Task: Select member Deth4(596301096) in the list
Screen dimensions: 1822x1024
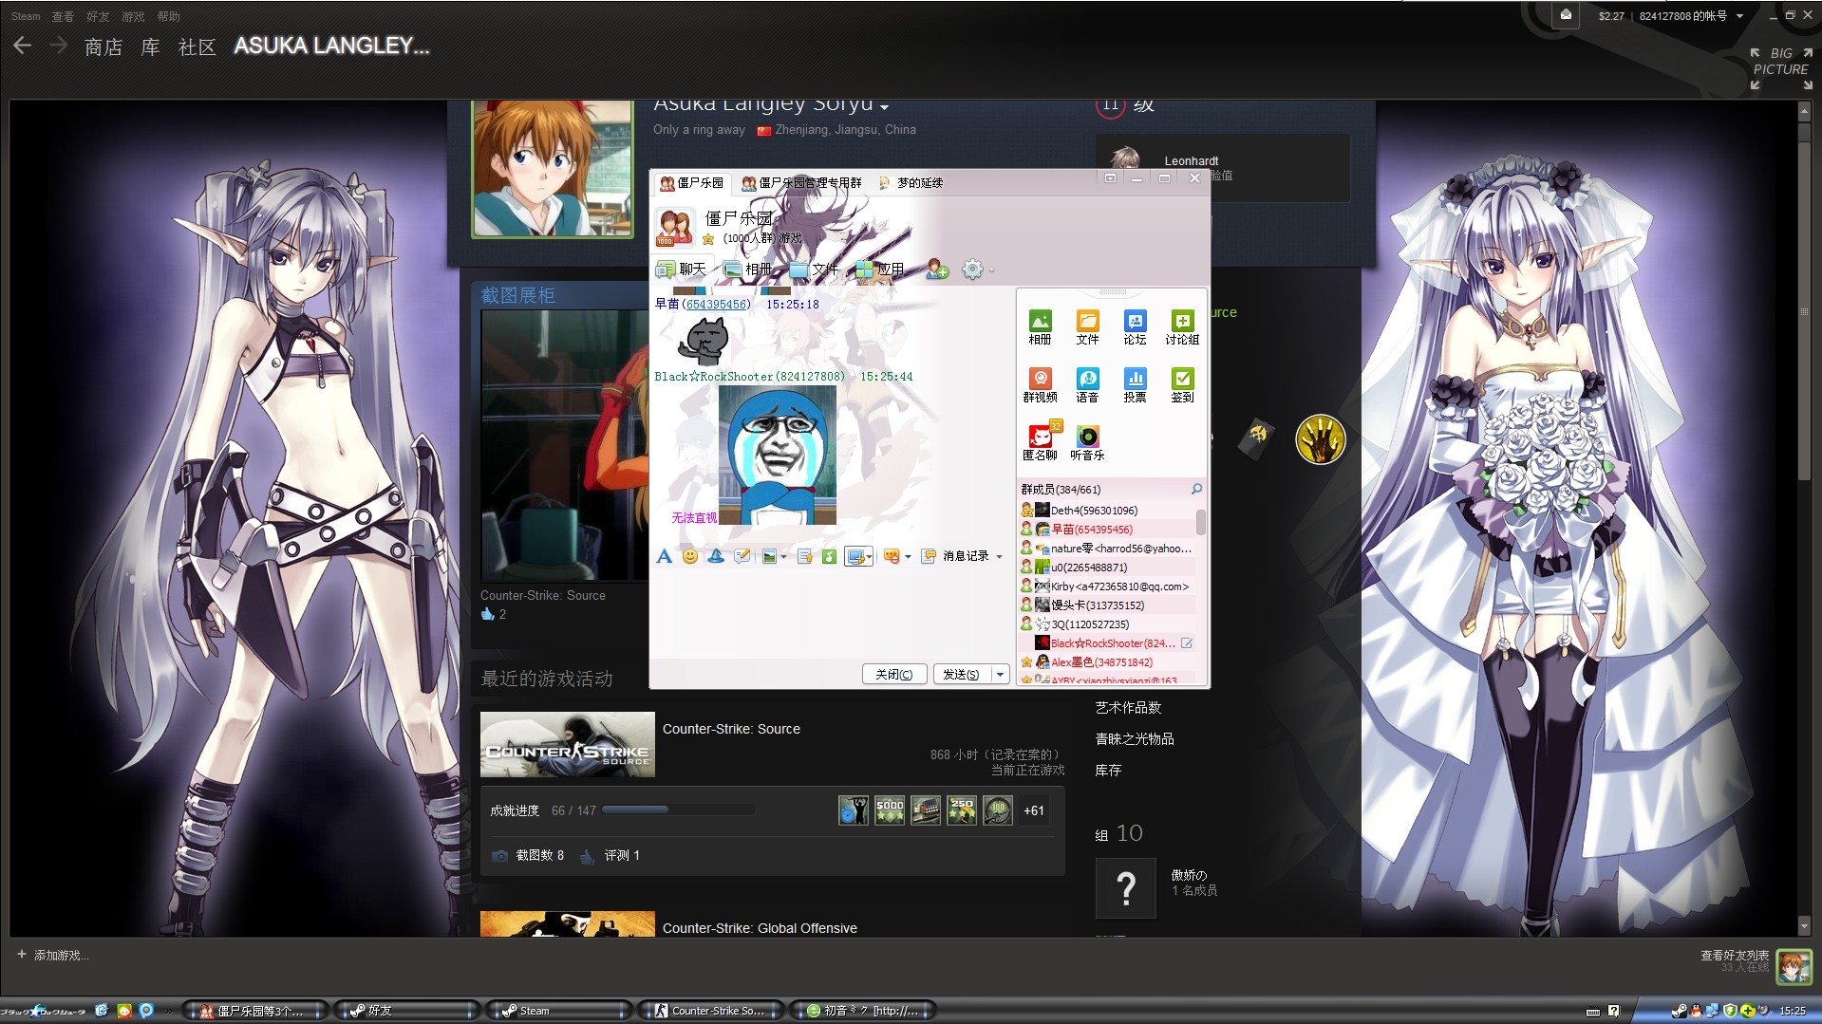Action: [x=1105, y=511]
